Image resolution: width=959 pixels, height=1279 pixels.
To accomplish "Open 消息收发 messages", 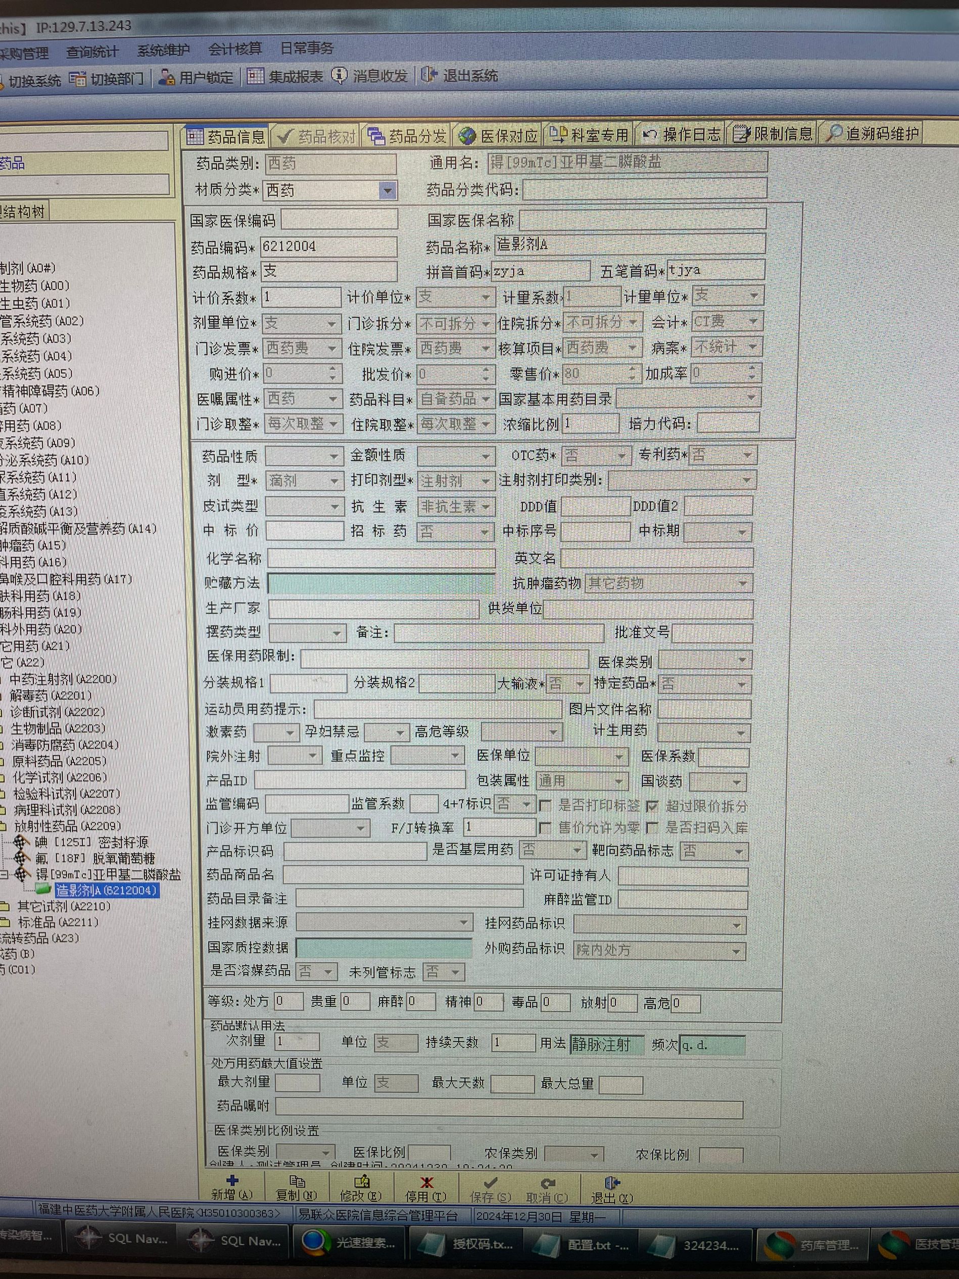I will 369,76.
